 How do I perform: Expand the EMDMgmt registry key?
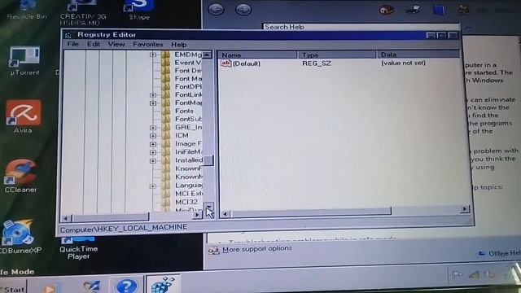coord(153,55)
